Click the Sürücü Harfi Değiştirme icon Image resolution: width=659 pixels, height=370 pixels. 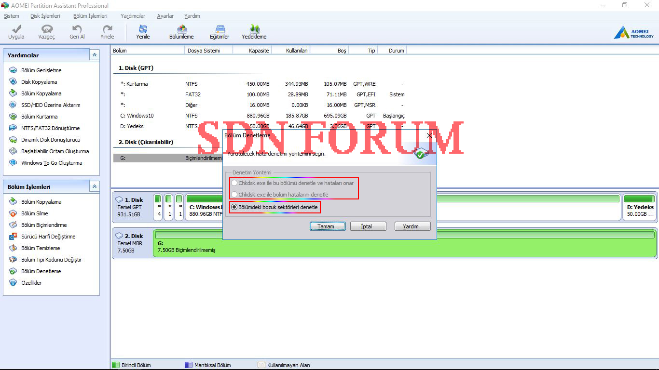(x=13, y=237)
